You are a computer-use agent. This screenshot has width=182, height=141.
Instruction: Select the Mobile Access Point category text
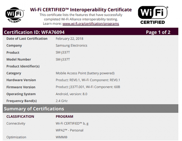[x=85, y=73]
